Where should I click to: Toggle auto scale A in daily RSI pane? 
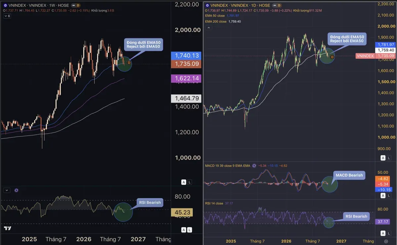(x=383, y=233)
